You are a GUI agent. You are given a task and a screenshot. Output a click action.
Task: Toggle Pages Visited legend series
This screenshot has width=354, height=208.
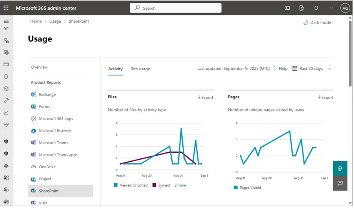coord(247,188)
